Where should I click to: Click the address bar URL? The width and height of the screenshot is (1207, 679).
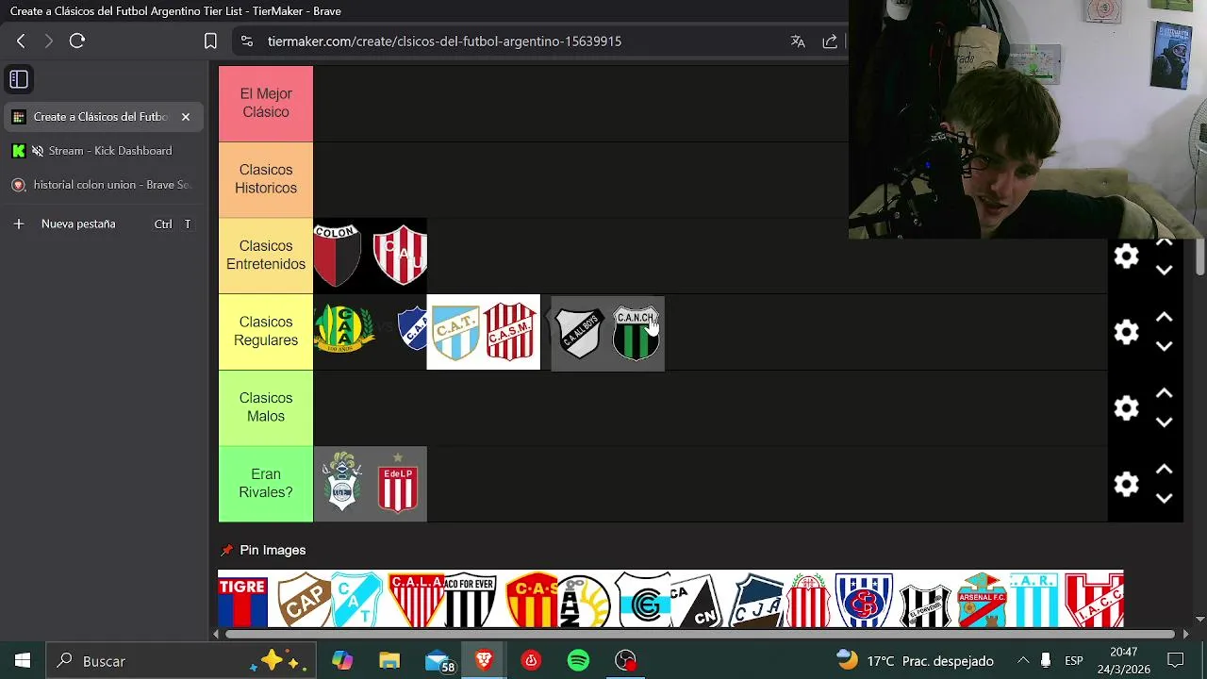pyautogui.click(x=444, y=41)
